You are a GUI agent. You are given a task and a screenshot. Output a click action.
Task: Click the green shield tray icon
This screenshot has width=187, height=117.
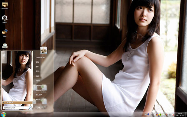click(163, 115)
